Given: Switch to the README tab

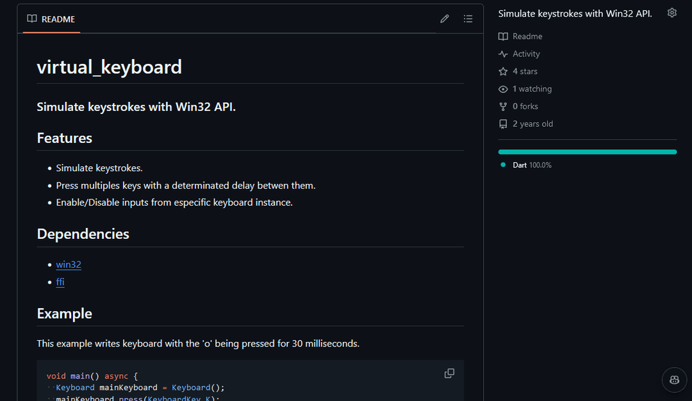Looking at the screenshot, I should (56, 19).
